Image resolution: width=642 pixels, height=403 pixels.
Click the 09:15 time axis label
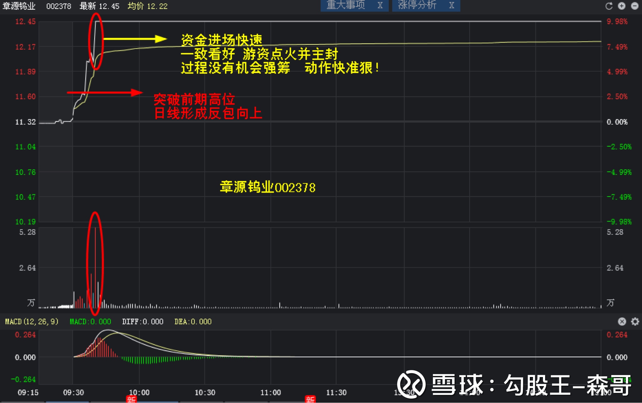[x=28, y=392]
